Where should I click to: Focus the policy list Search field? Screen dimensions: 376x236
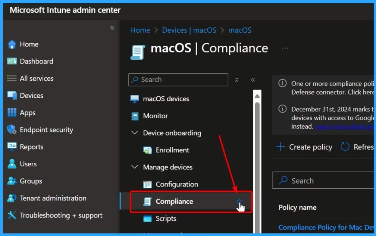(323, 180)
